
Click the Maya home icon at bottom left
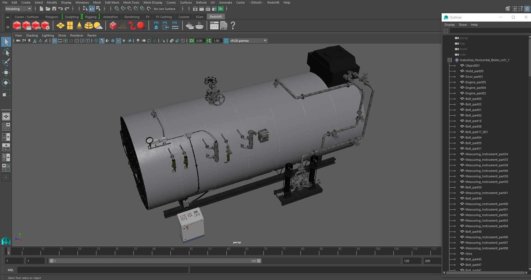pyautogui.click(x=6, y=241)
